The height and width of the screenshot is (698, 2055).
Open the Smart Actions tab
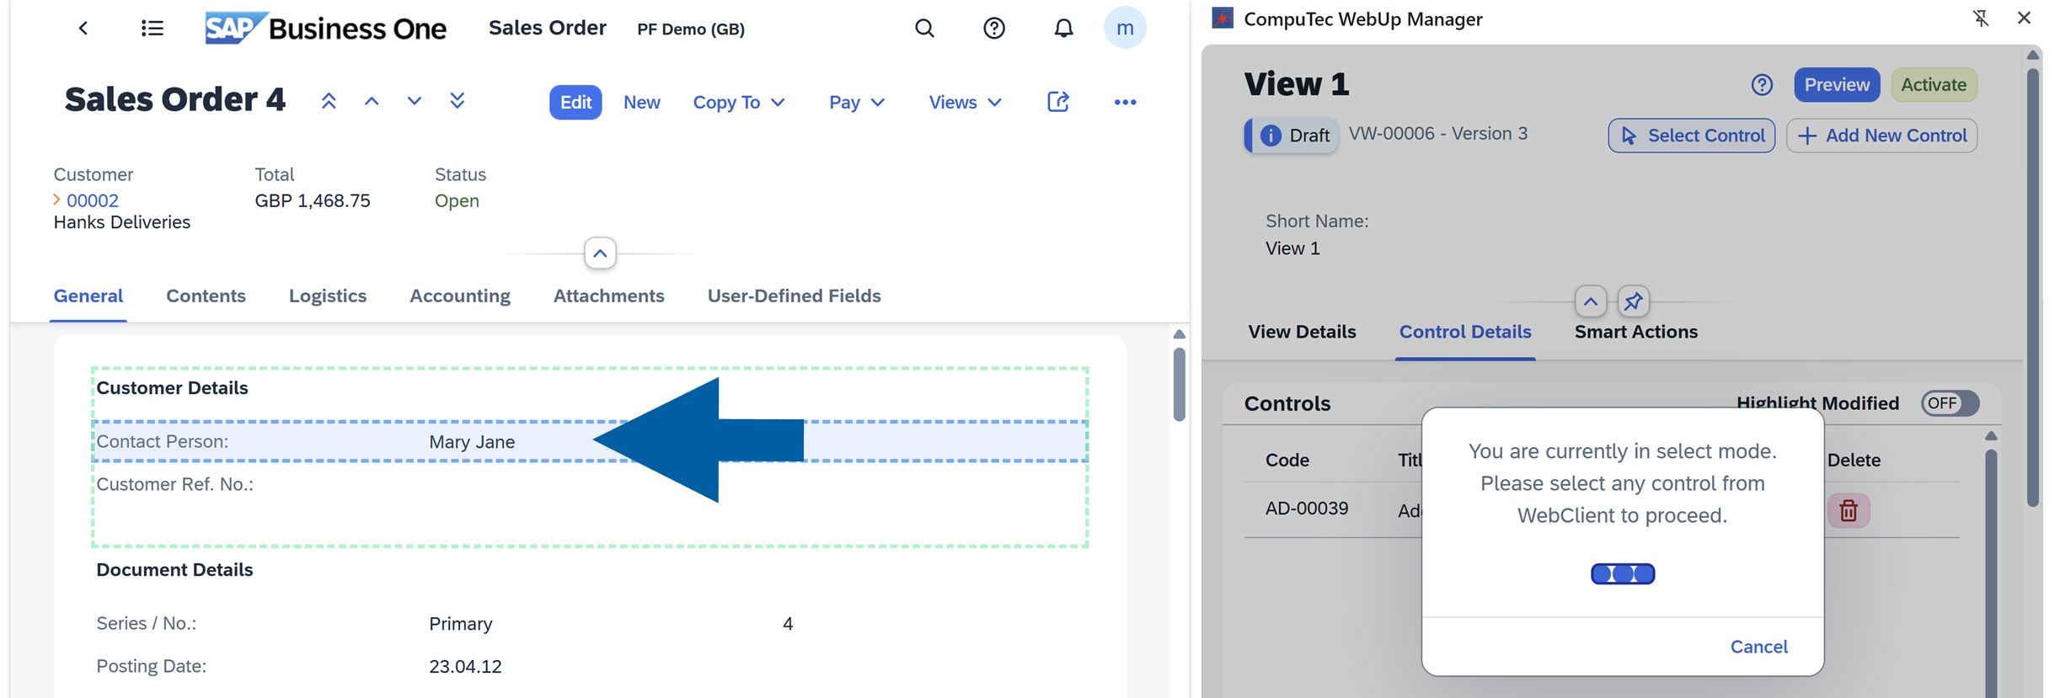[x=1636, y=333]
